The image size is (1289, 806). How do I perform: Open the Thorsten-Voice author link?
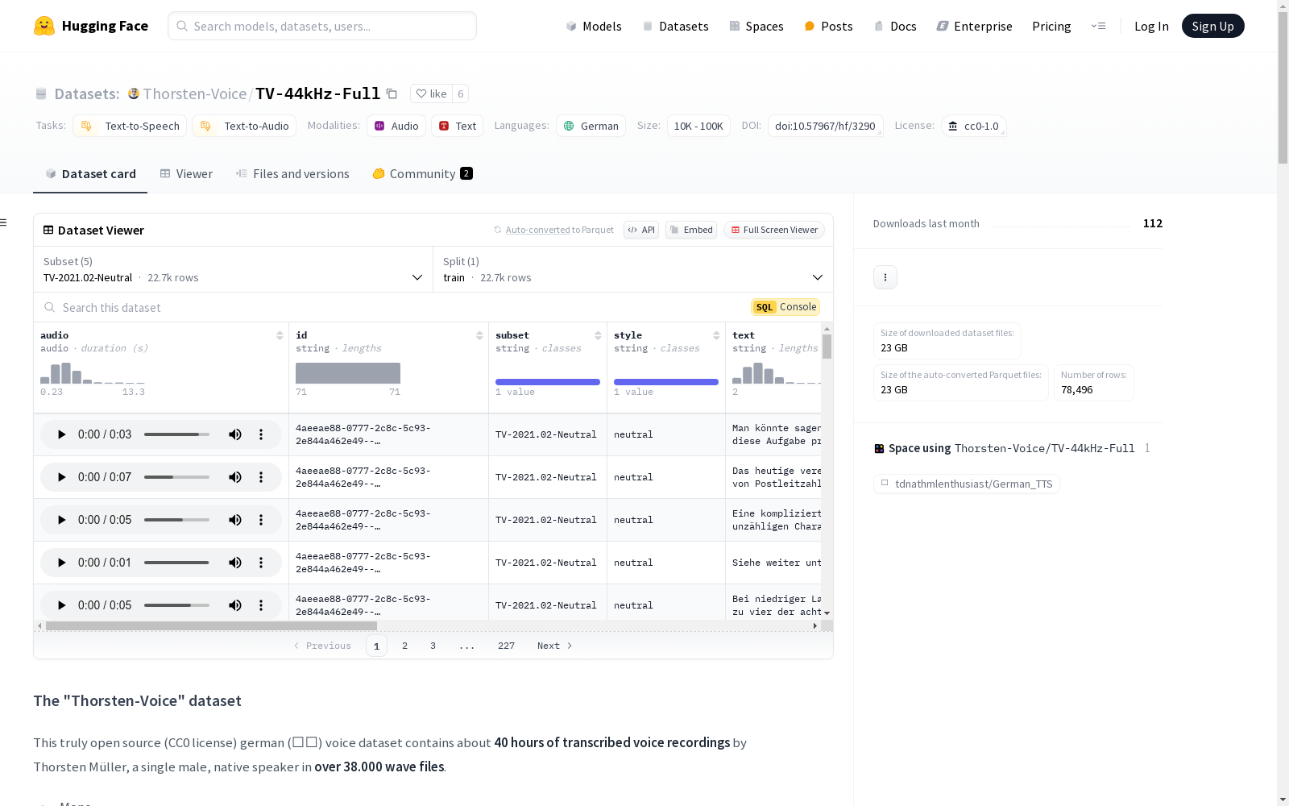coord(195,93)
